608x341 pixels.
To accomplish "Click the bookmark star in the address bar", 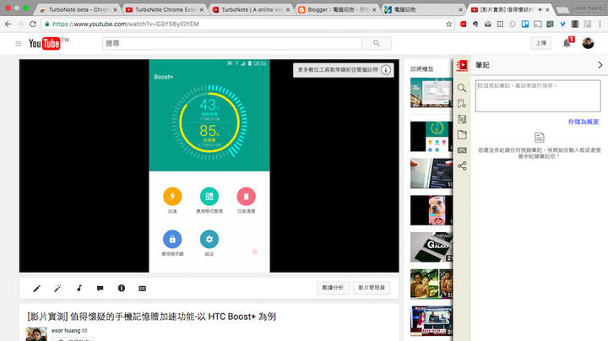I will 449,24.
